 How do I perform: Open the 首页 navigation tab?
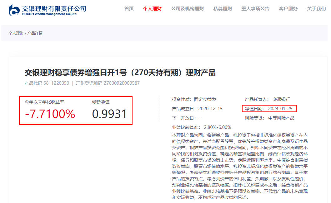129,9
